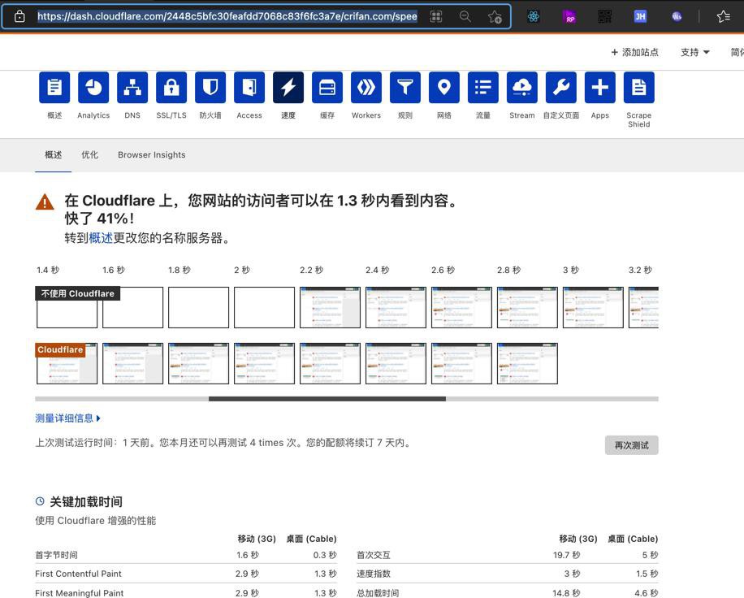
Task: Open the Overview (概述) section icon
Action: click(x=54, y=87)
